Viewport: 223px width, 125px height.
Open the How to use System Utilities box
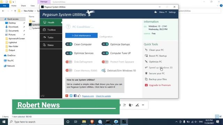[95, 85]
